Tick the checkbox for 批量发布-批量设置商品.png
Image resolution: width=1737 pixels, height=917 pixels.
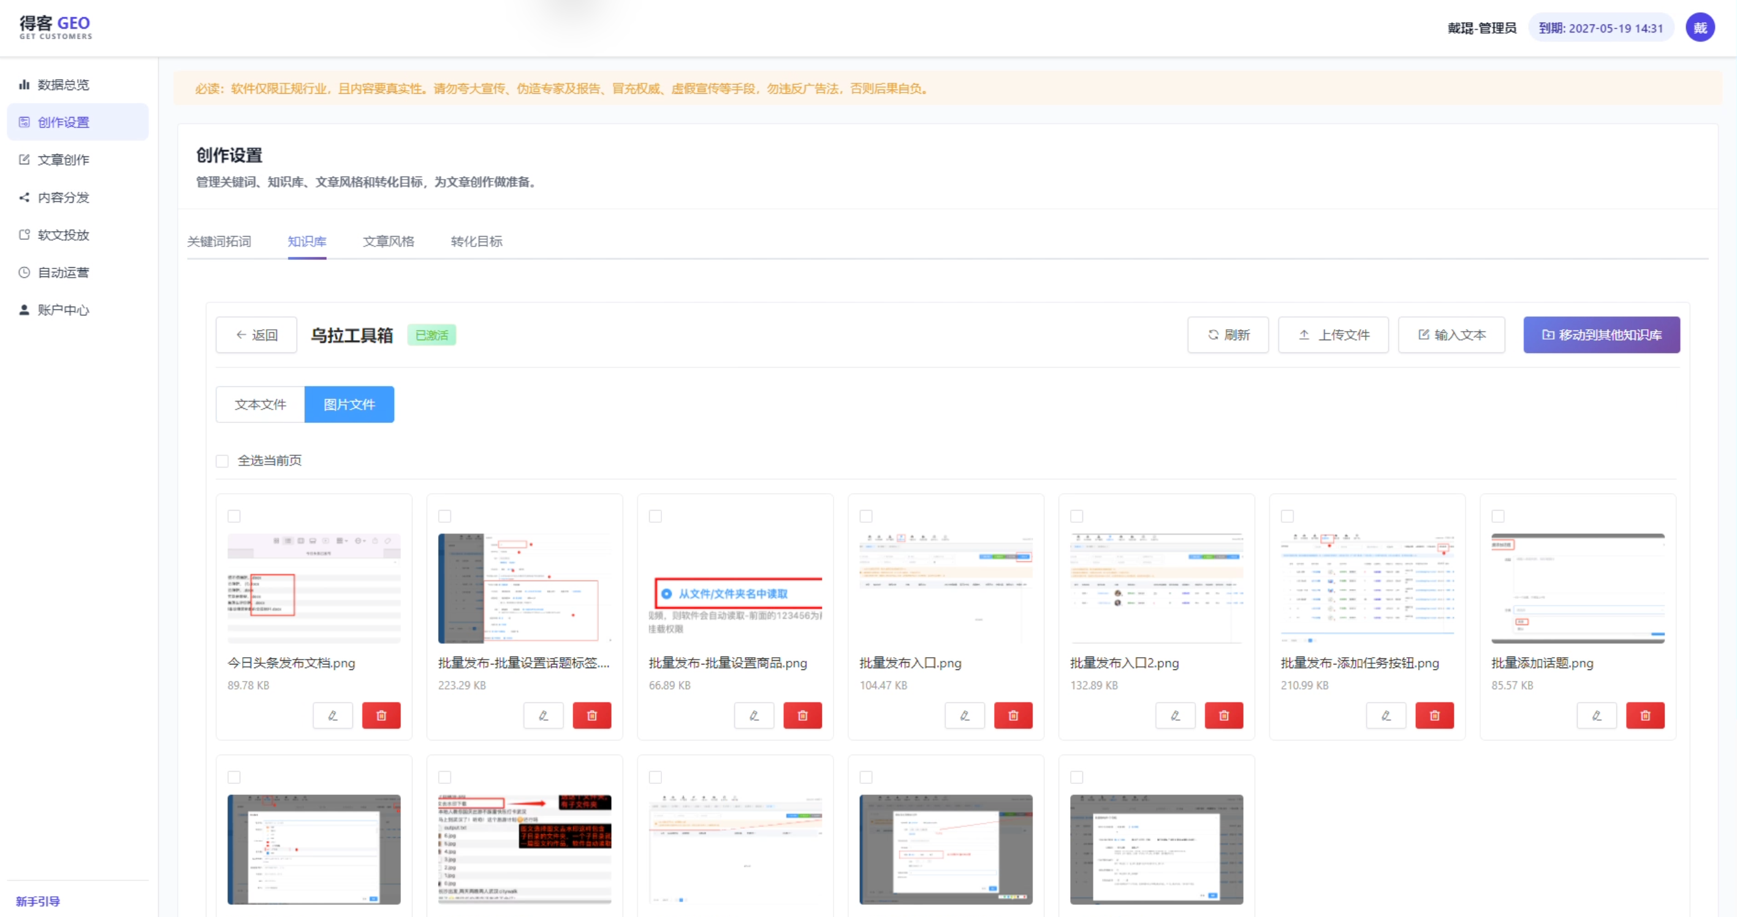click(x=655, y=517)
